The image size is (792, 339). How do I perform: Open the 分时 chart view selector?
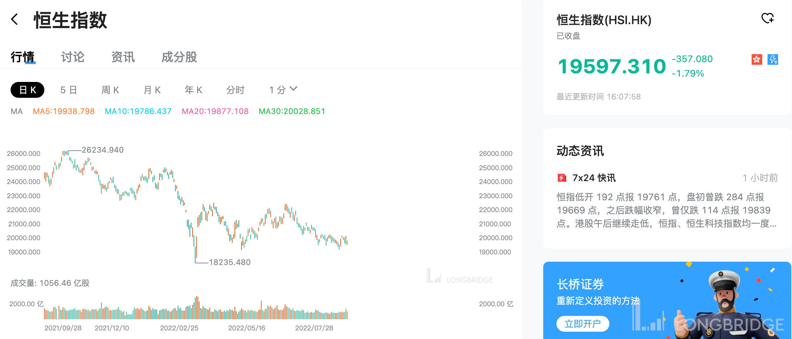point(235,90)
